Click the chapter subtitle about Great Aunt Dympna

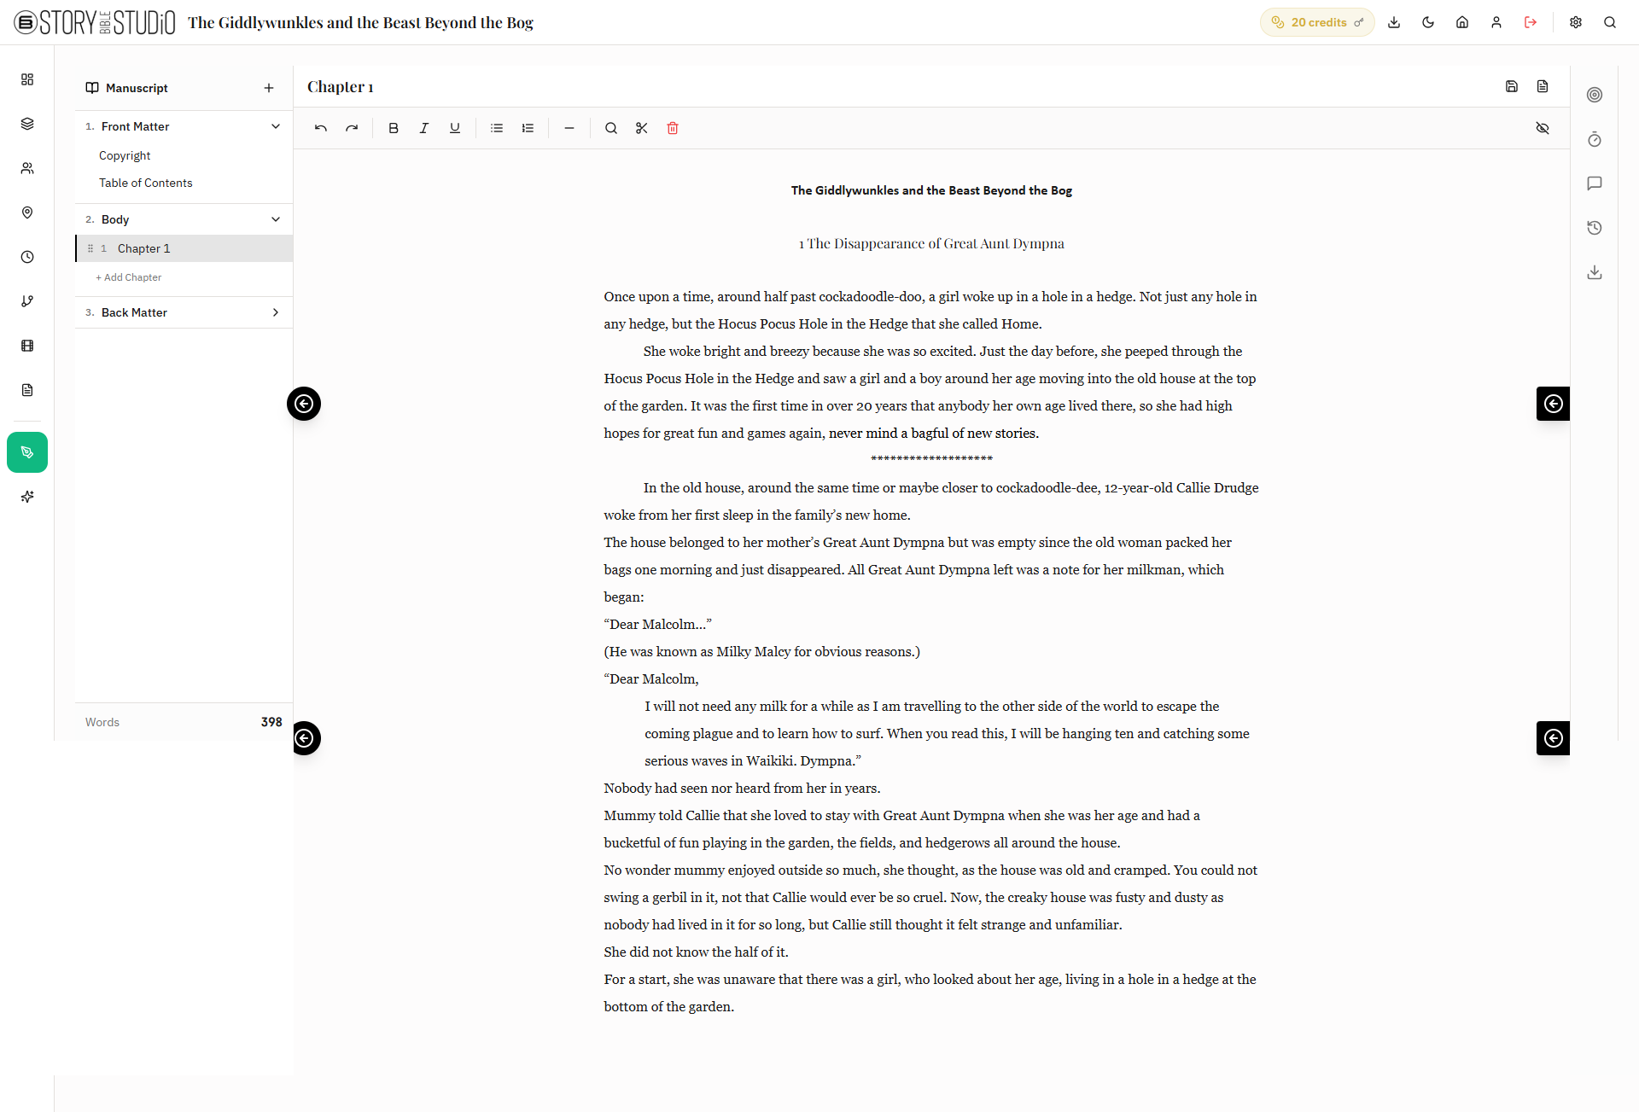point(931,243)
